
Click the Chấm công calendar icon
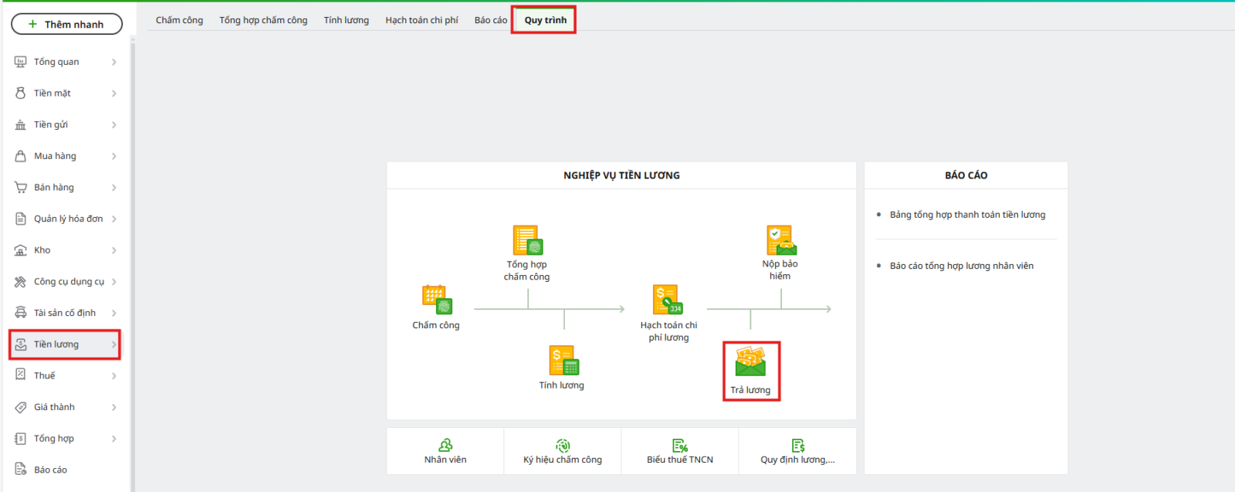coord(436,300)
